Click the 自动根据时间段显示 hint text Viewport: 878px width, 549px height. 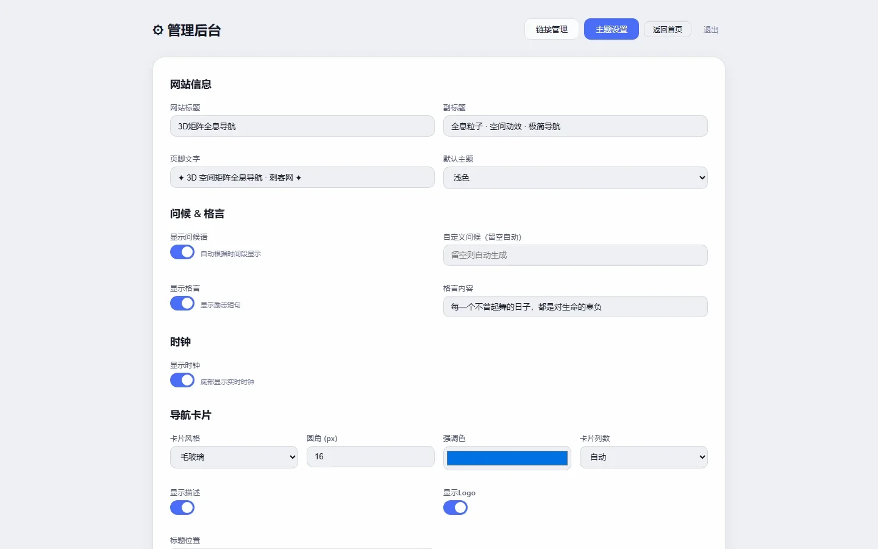(x=230, y=254)
